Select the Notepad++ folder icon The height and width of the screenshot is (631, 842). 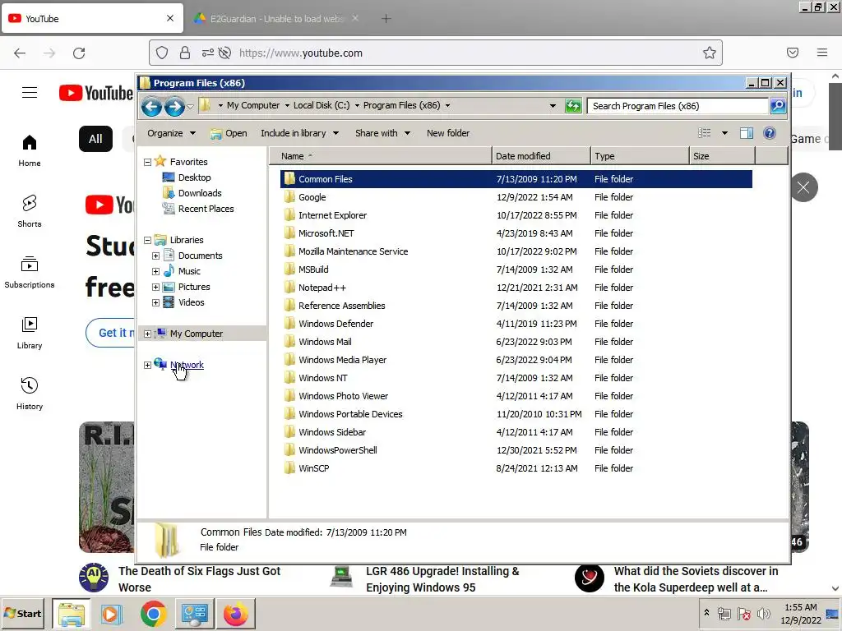click(x=290, y=287)
